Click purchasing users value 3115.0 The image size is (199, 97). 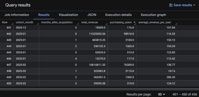point(130,71)
